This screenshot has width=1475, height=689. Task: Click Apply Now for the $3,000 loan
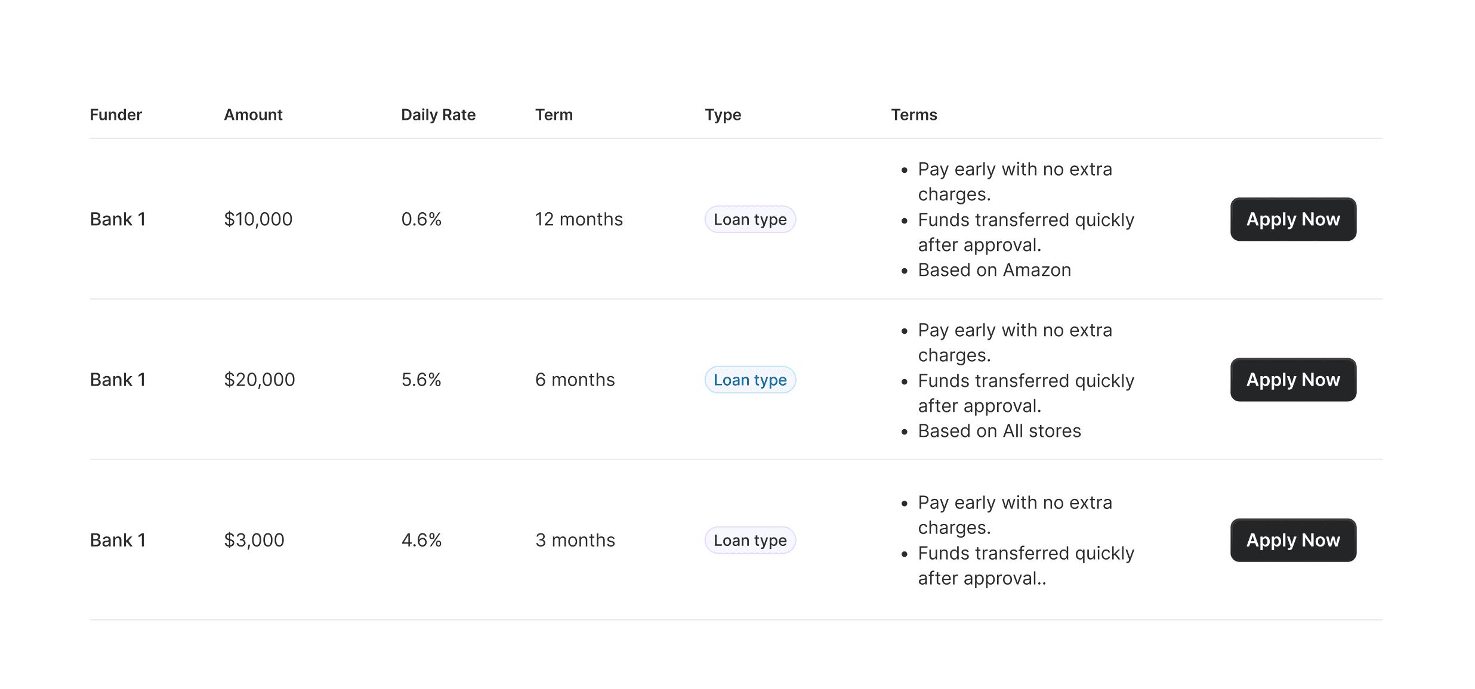click(1293, 540)
